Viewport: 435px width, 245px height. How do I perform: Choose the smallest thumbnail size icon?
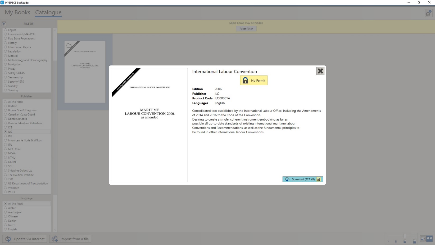388,241
